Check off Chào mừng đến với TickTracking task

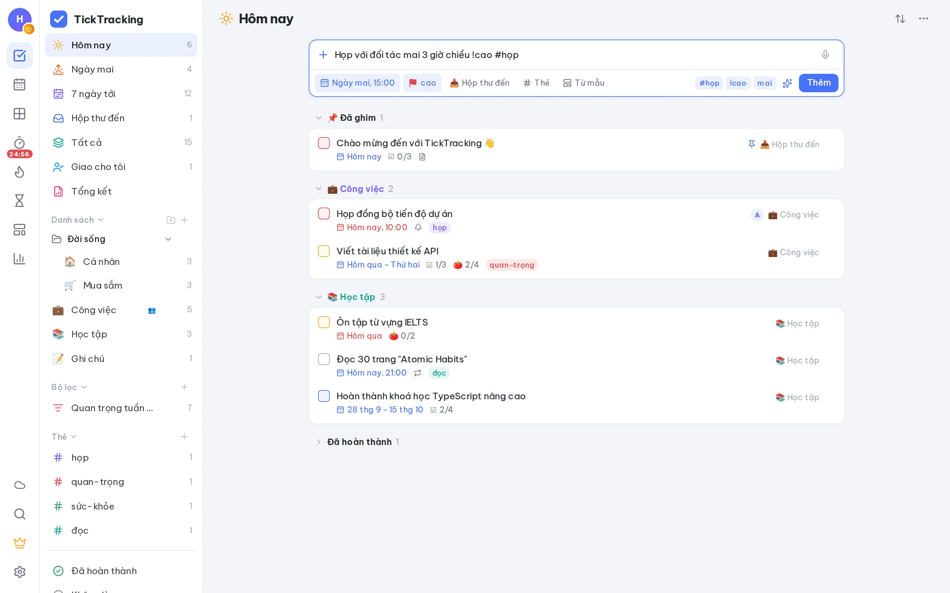pos(324,143)
